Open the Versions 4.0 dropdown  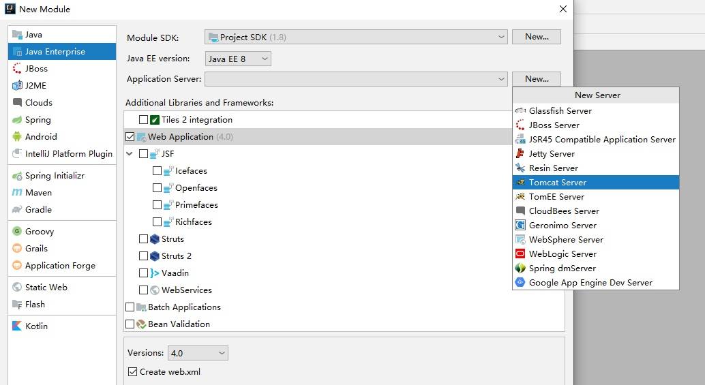pyautogui.click(x=198, y=353)
